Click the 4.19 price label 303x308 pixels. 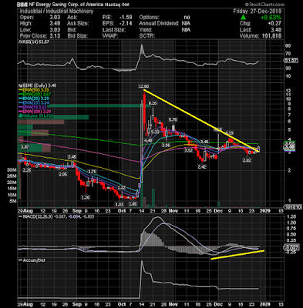click(x=230, y=133)
